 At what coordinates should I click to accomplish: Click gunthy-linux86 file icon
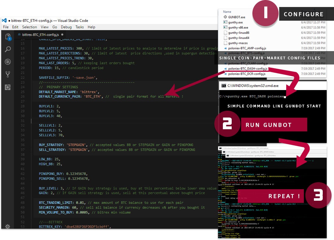point(225,33)
